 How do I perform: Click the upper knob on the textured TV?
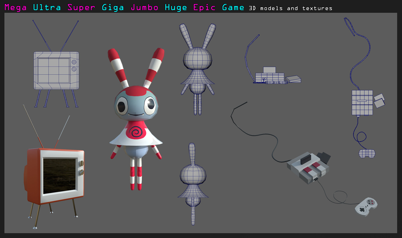[x=82, y=163]
